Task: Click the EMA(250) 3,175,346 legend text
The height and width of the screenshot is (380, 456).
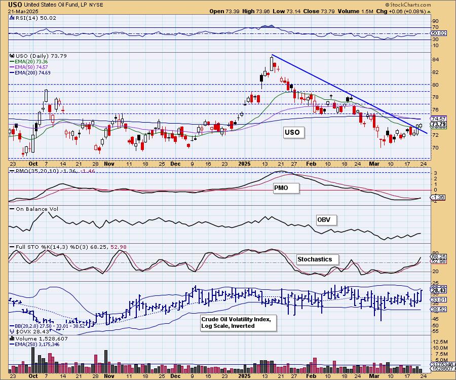Action: click(36, 344)
